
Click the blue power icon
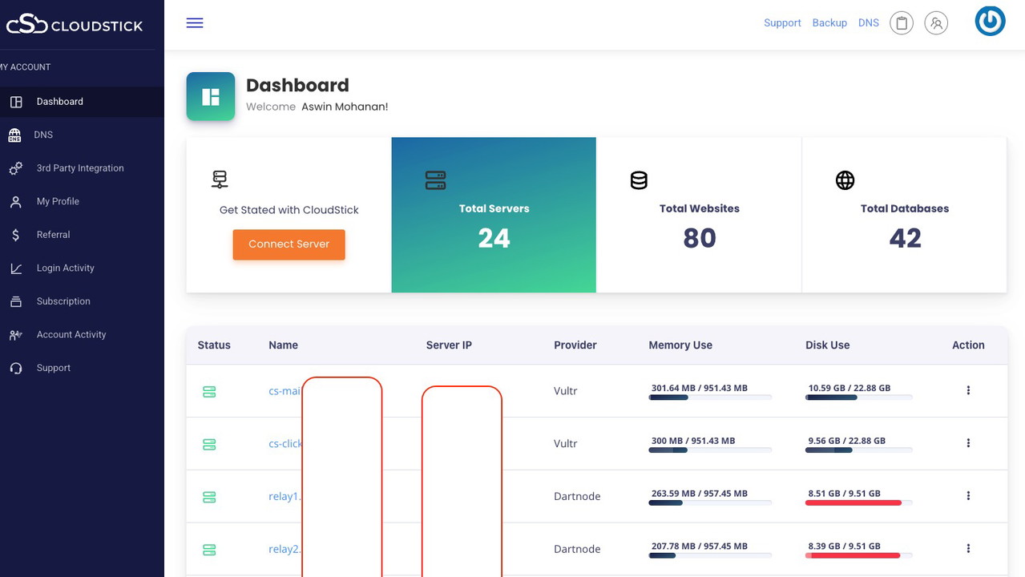point(990,22)
